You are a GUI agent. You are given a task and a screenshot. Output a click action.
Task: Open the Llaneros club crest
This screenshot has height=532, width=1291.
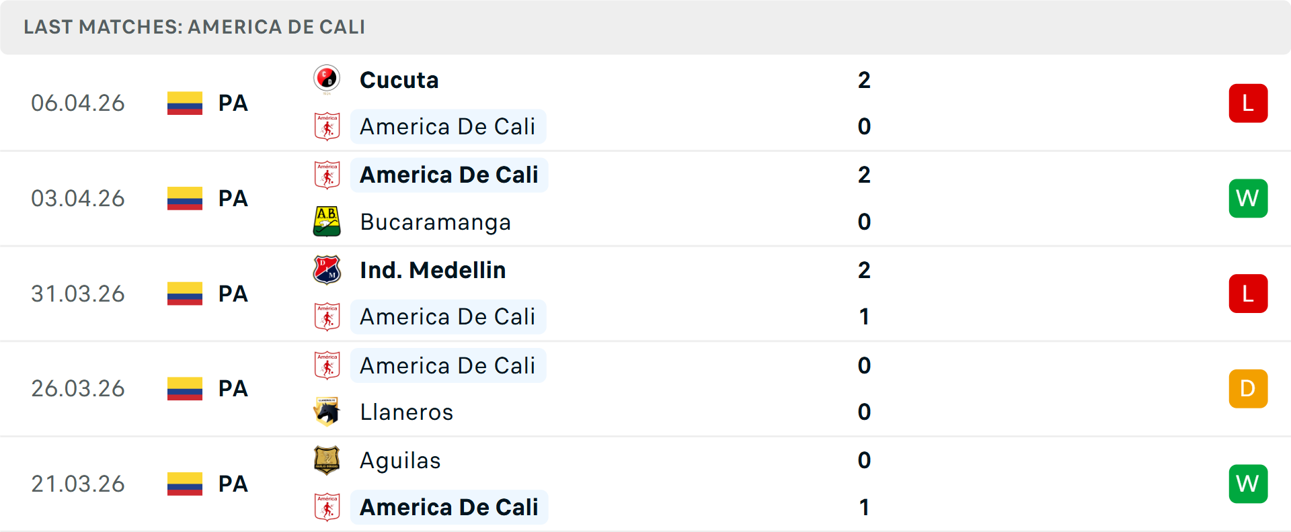[327, 412]
